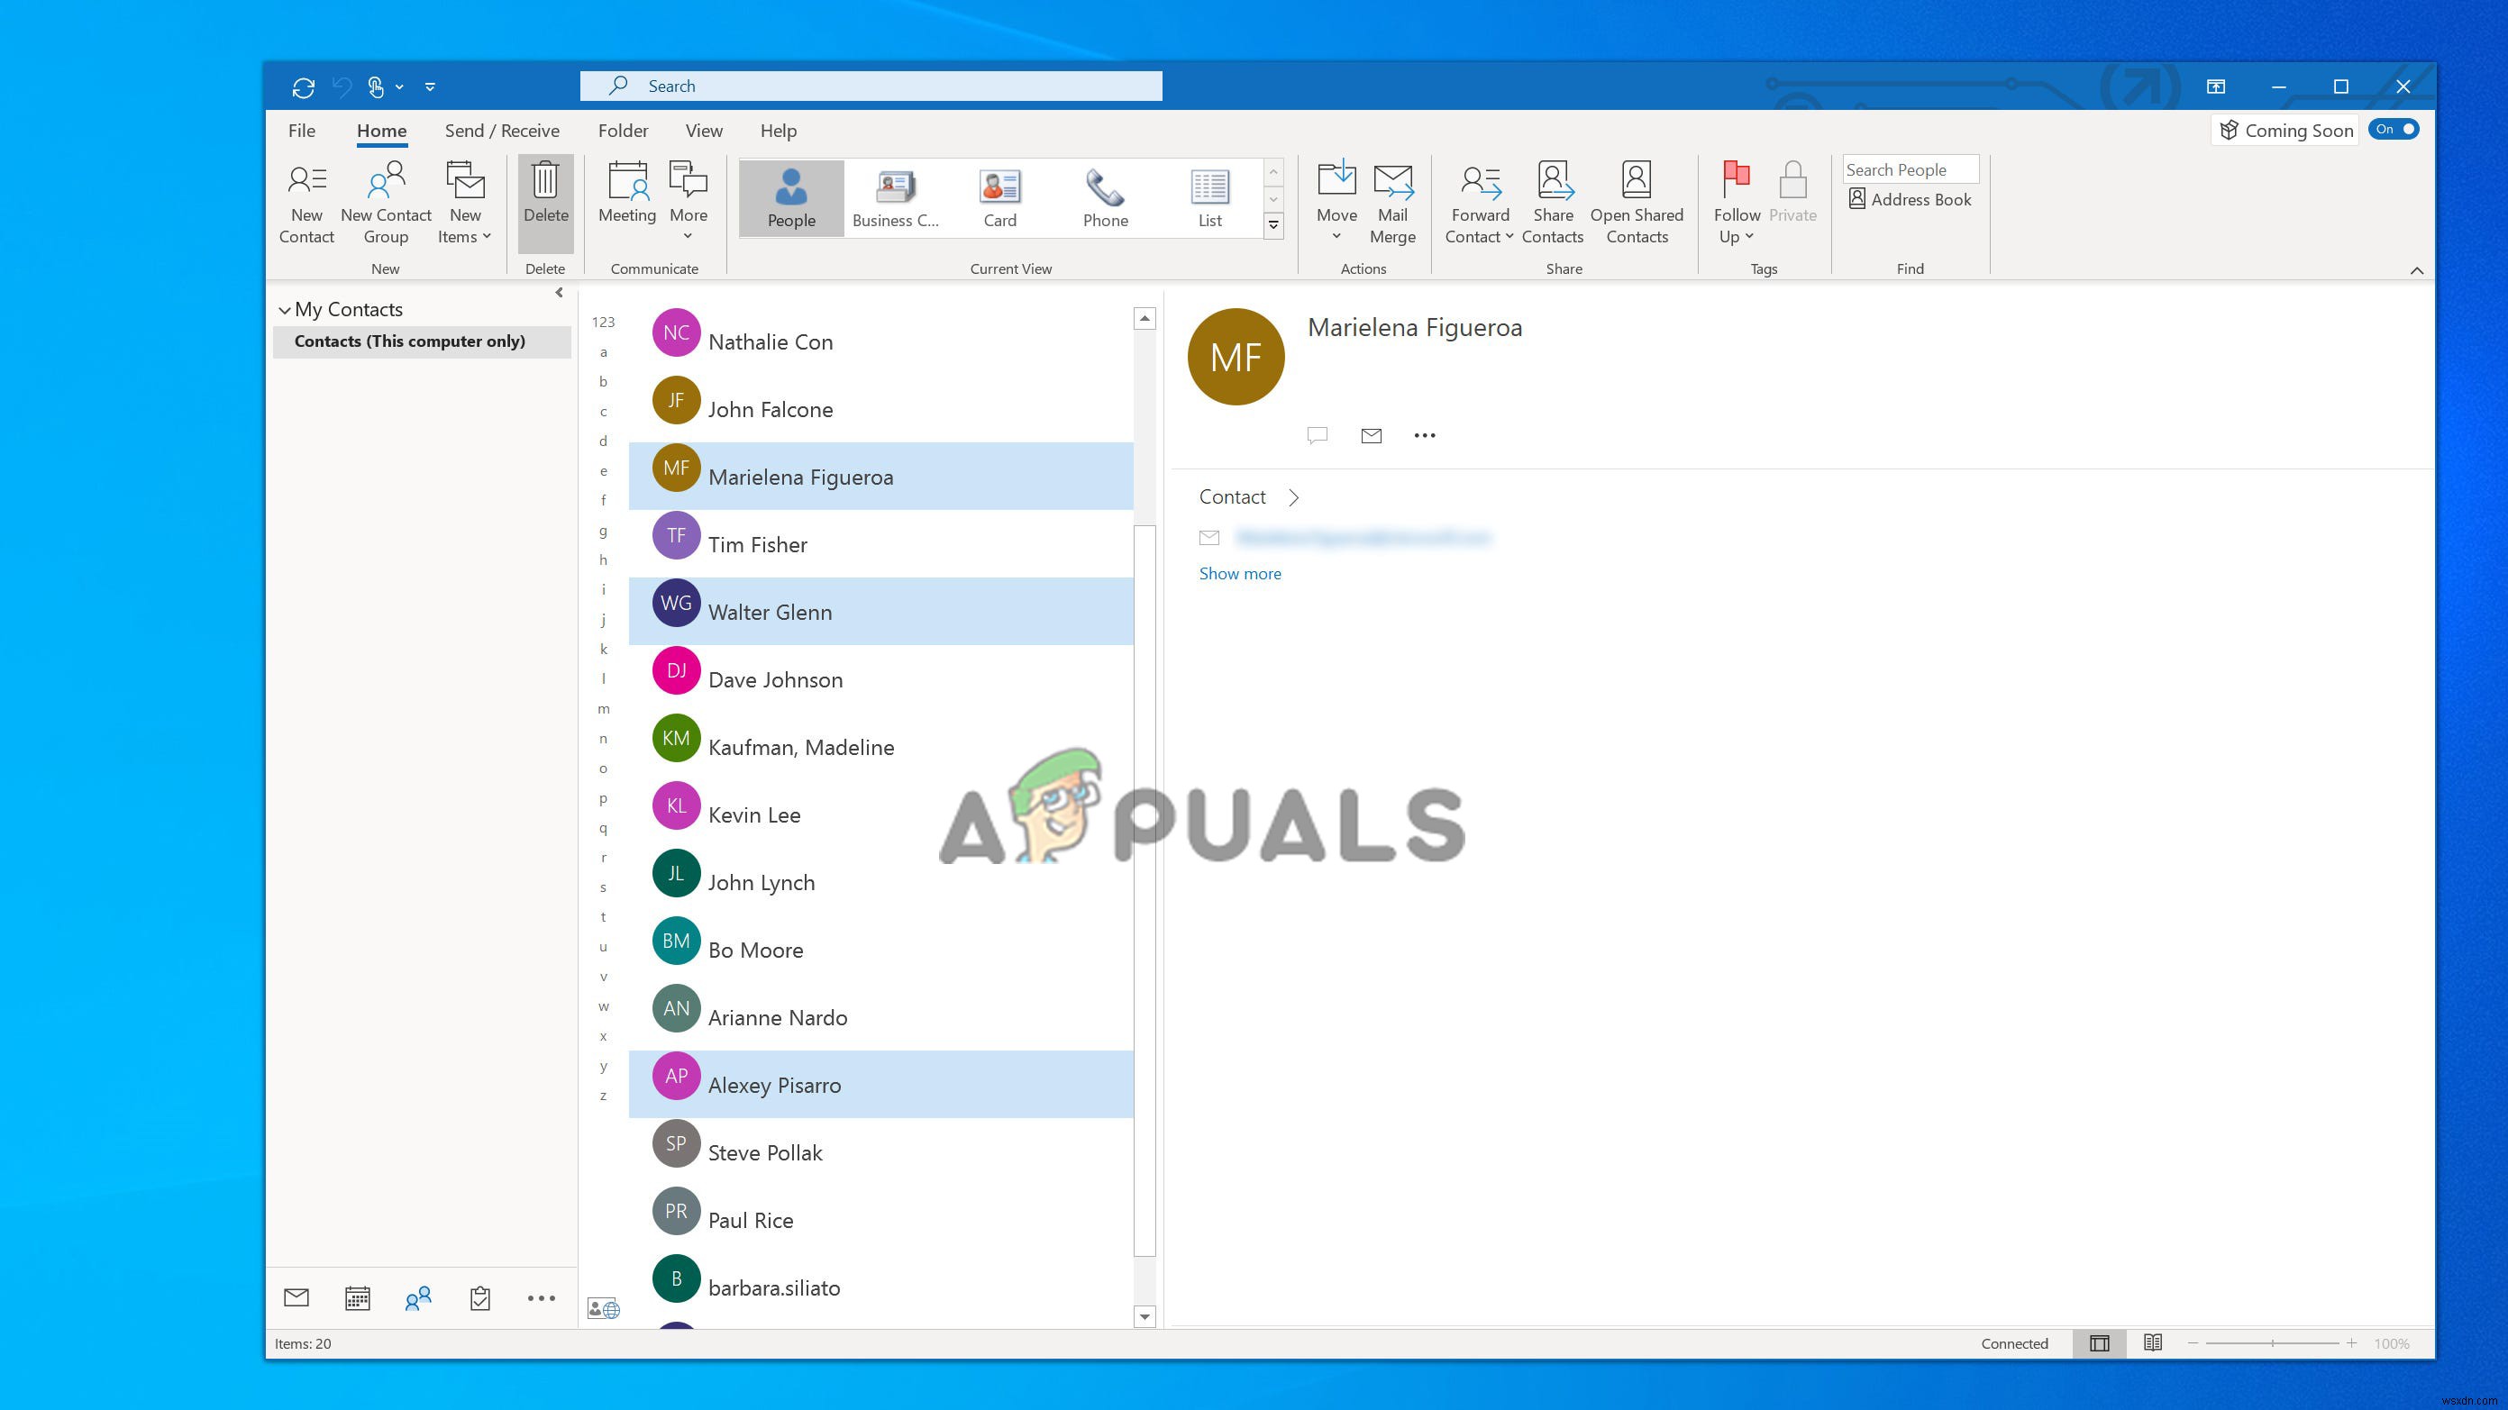Viewport: 2508px width, 1410px height.
Task: Click Show more contact details link
Action: (1240, 571)
